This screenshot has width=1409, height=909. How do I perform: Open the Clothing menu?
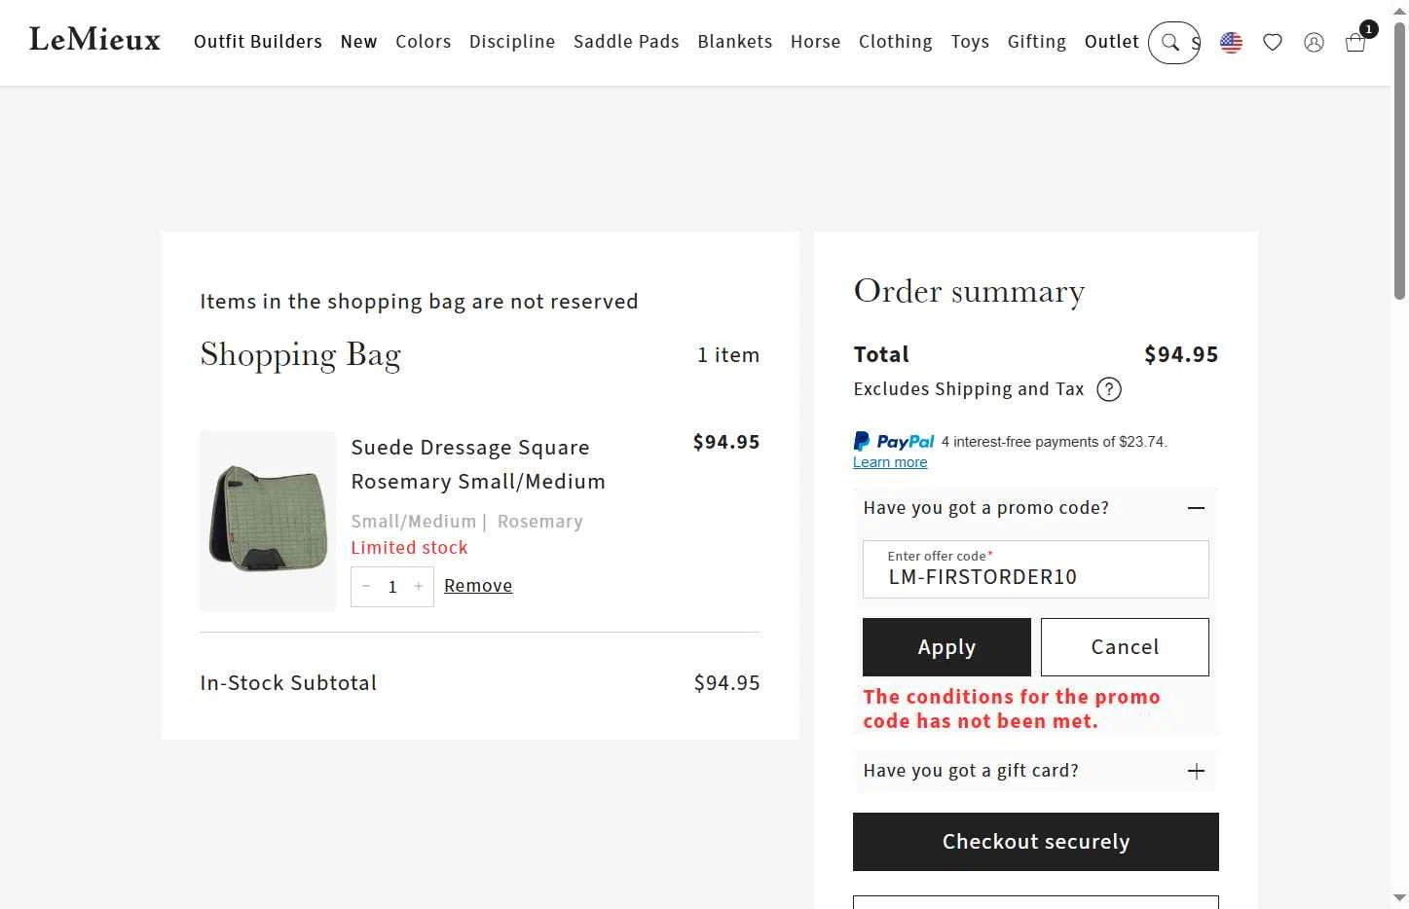[x=896, y=42]
